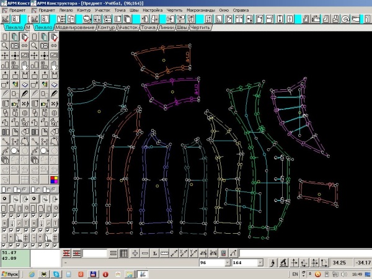The width and height of the screenshot is (372, 279).
Task: Open the Чертить menu in the menu bar
Action: click(174, 10)
